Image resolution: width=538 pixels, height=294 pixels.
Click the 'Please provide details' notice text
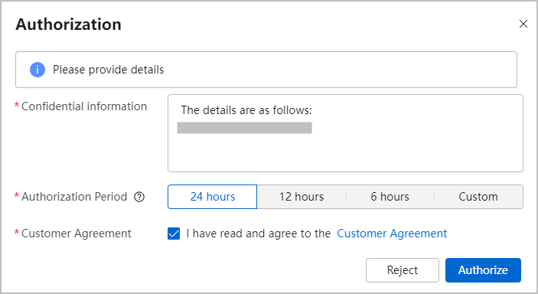pyautogui.click(x=109, y=70)
